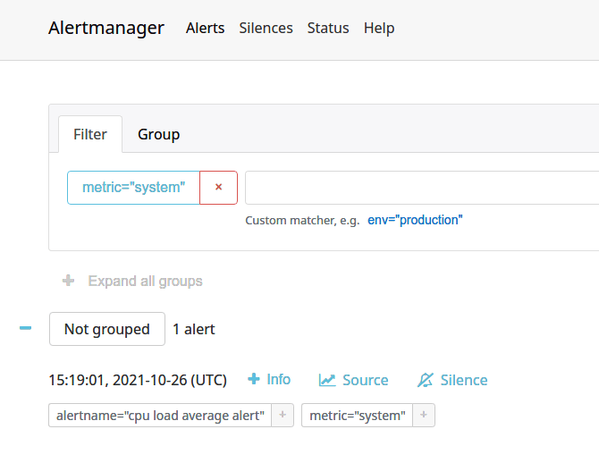The height and width of the screenshot is (463, 599).
Task: Open the alert Source chart icon
Action: pos(327,380)
